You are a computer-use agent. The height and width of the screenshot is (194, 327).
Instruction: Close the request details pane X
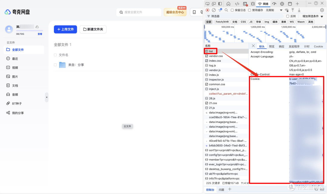pos(253,46)
